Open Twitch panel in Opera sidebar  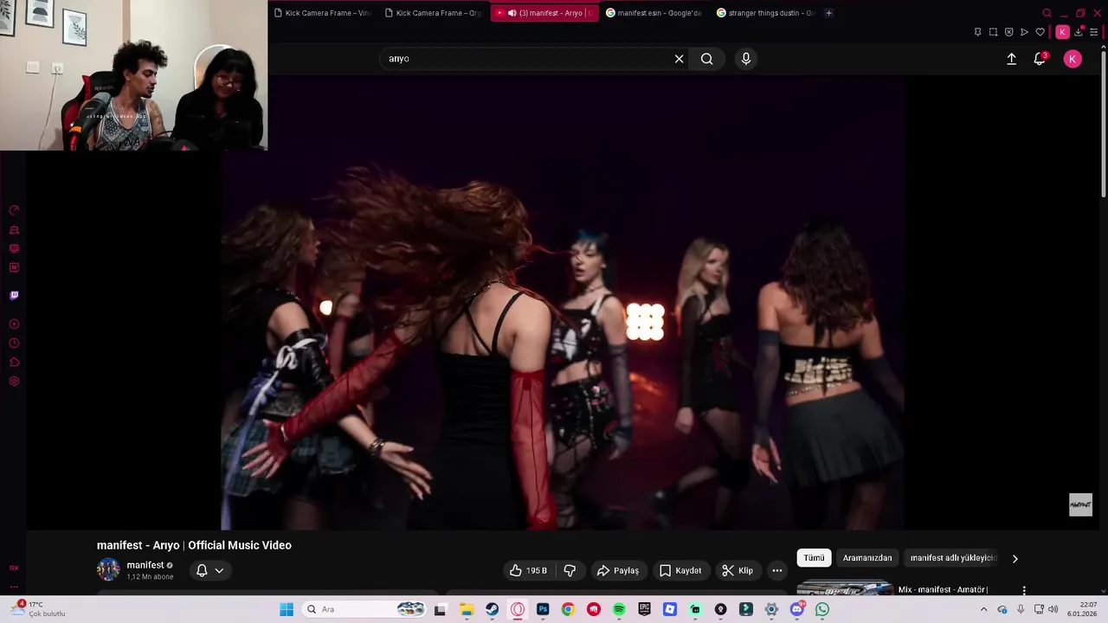tap(14, 295)
